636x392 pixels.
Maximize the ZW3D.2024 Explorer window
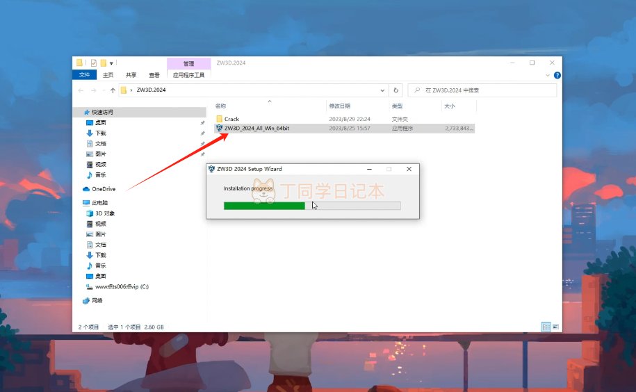(x=532, y=63)
